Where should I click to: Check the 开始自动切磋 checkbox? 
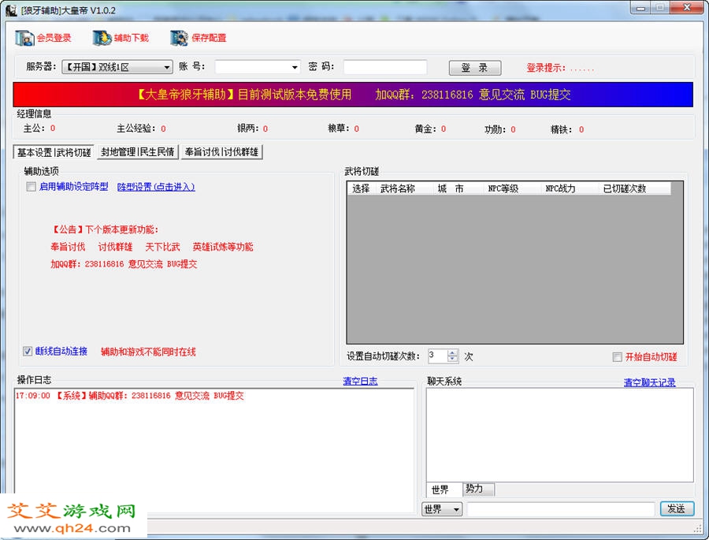pos(618,357)
